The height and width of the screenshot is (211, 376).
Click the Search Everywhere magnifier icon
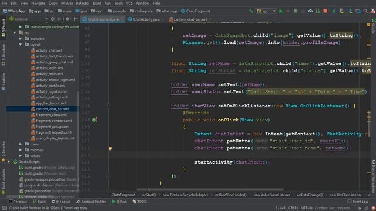(365, 11)
